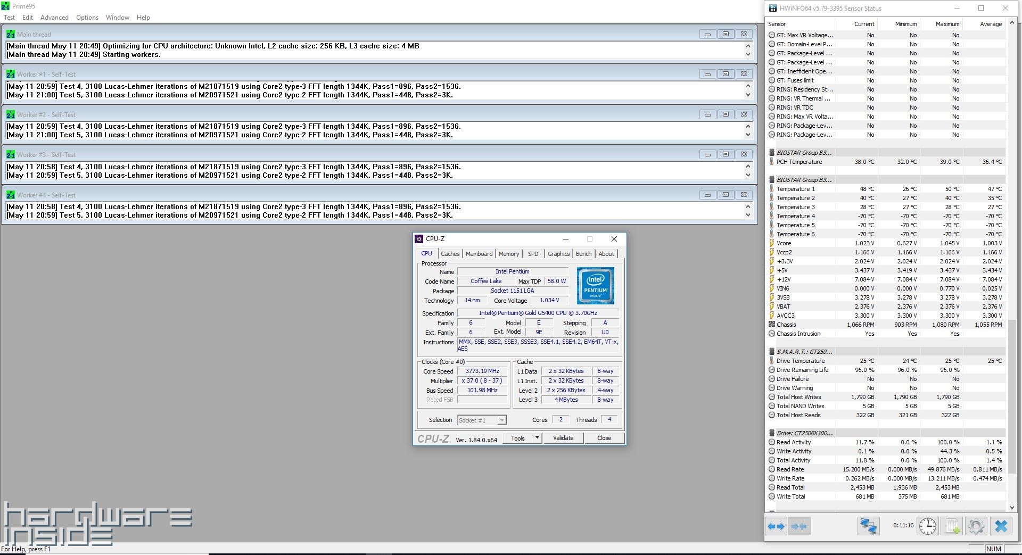
Task: Click the CPU-Z title bar icon
Action: tap(419, 239)
